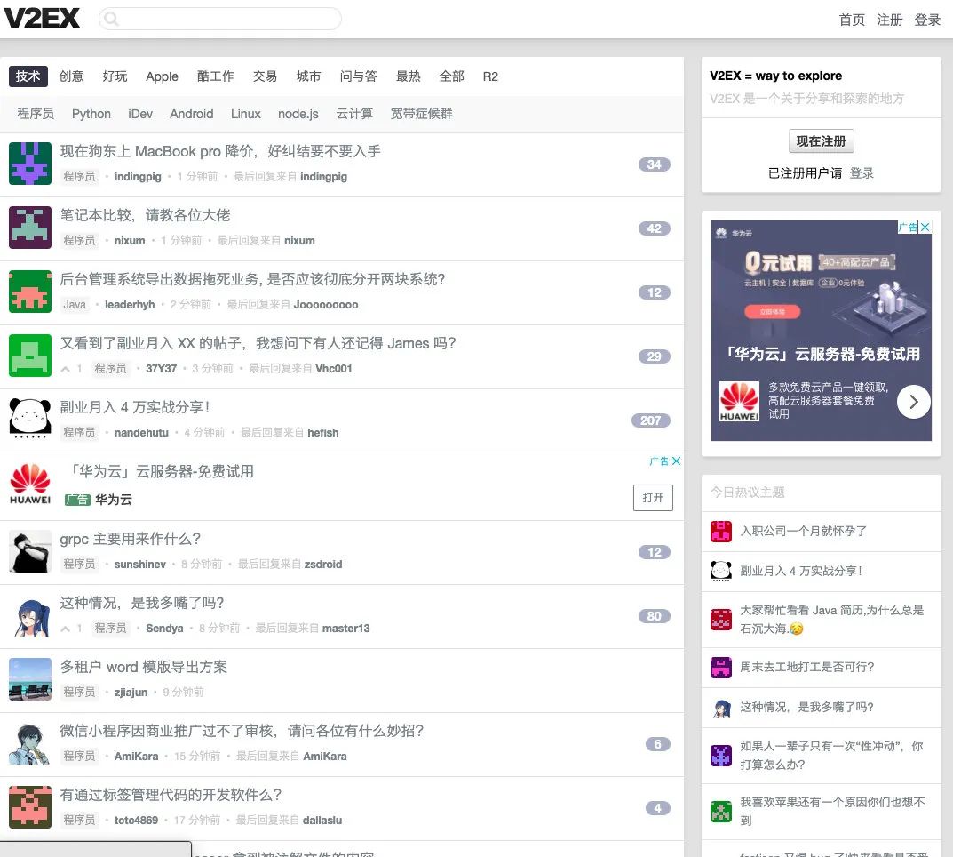
Task: Go to the Linux node
Action: coord(245,114)
